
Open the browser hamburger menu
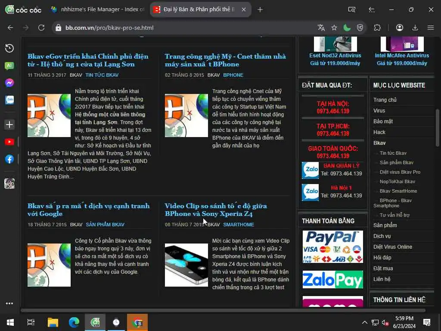[x=431, y=28]
